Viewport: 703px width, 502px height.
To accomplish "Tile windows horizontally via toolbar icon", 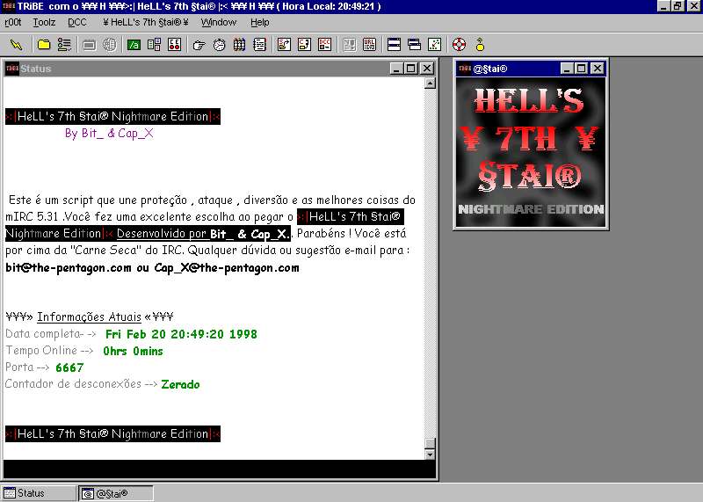I will tap(394, 44).
